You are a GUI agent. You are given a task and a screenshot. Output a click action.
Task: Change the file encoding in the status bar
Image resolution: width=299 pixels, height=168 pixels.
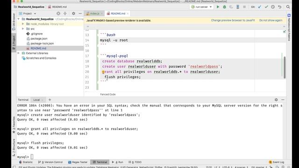pyautogui.click(x=227, y=167)
